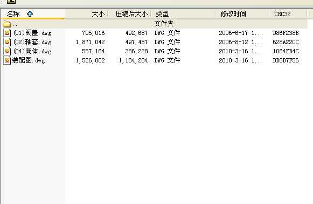The width and height of the screenshot is (313, 204).
Task: Click the compressed size 497,487
Action: (136, 42)
